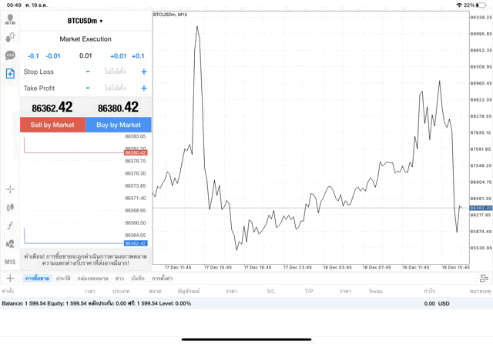Switch to the ข่าว news tab
The image size is (493, 344).
point(119,278)
